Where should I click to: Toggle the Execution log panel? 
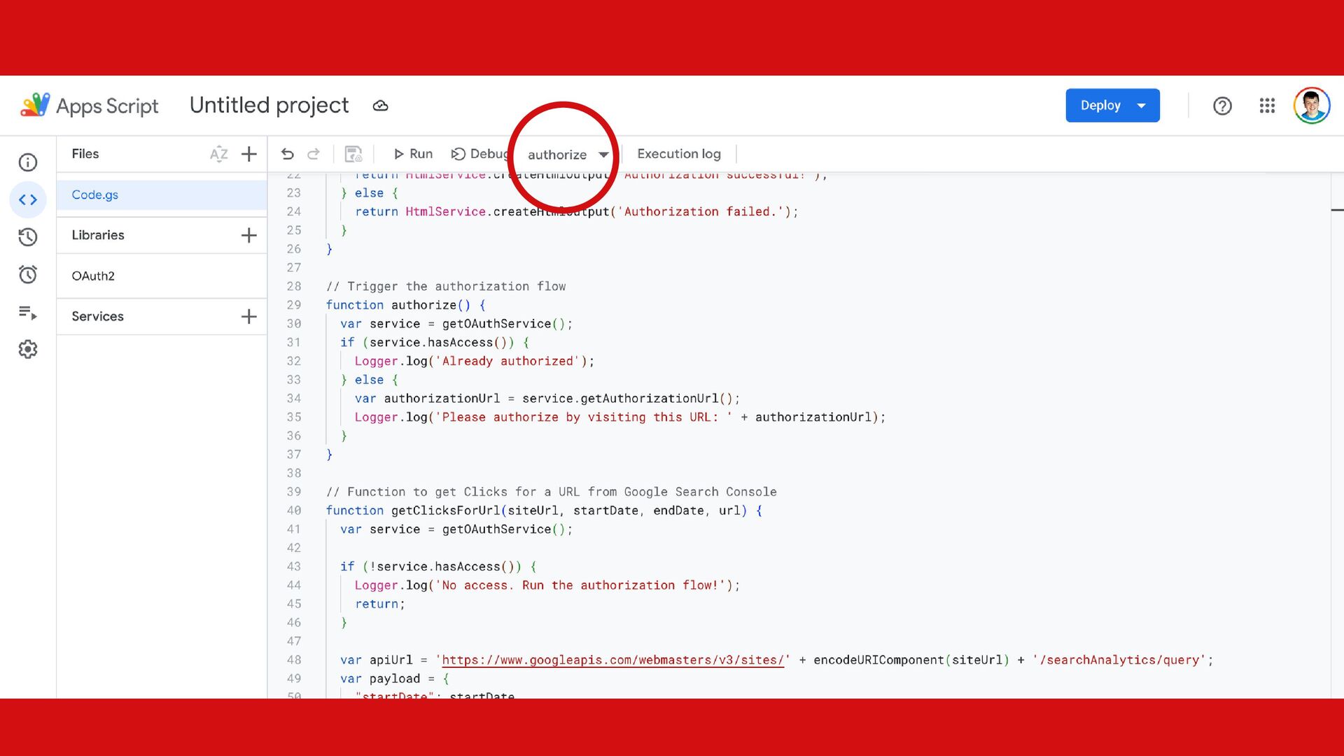pyautogui.click(x=678, y=154)
